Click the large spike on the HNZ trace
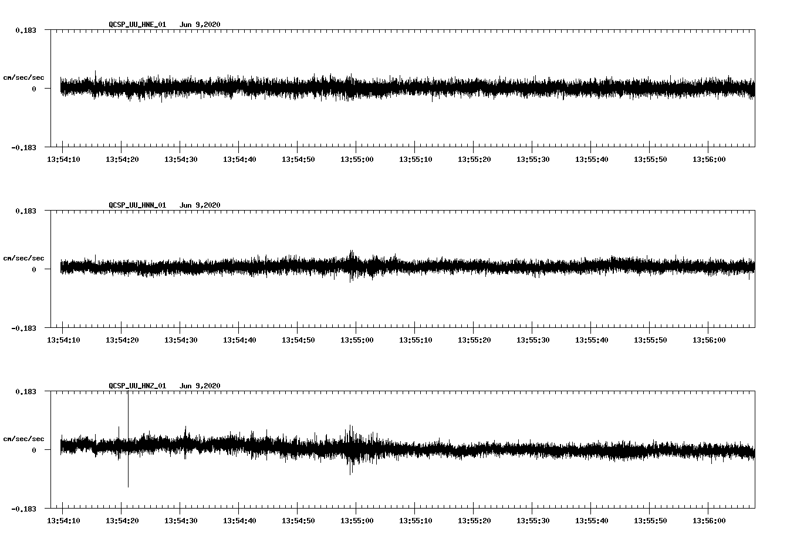 coord(128,439)
